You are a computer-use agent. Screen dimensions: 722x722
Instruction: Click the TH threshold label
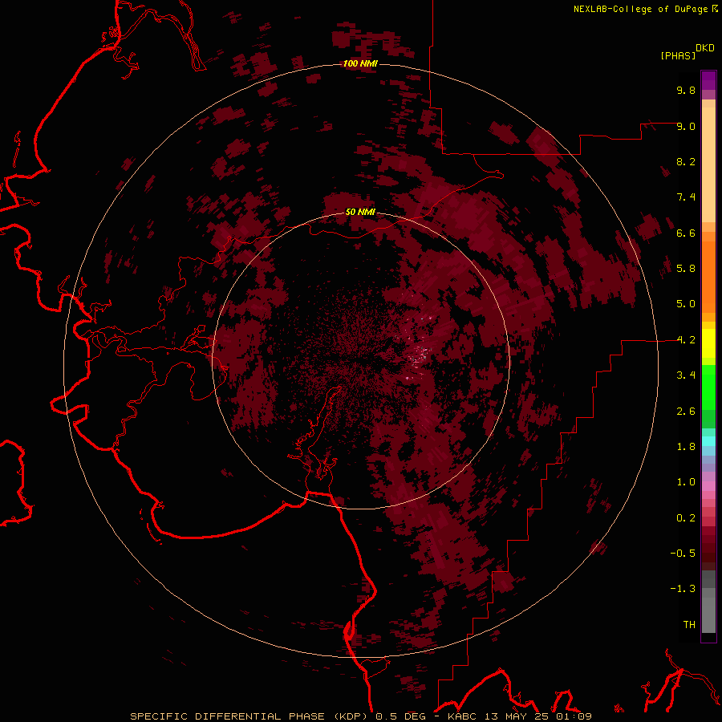[x=689, y=625]
